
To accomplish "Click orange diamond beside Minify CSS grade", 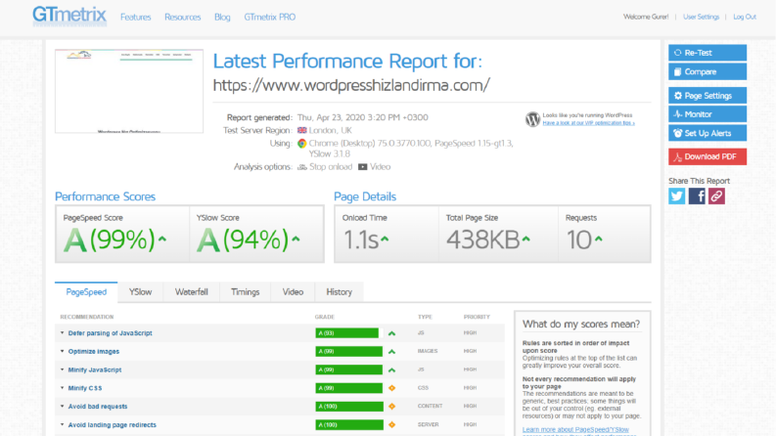I will click(392, 388).
